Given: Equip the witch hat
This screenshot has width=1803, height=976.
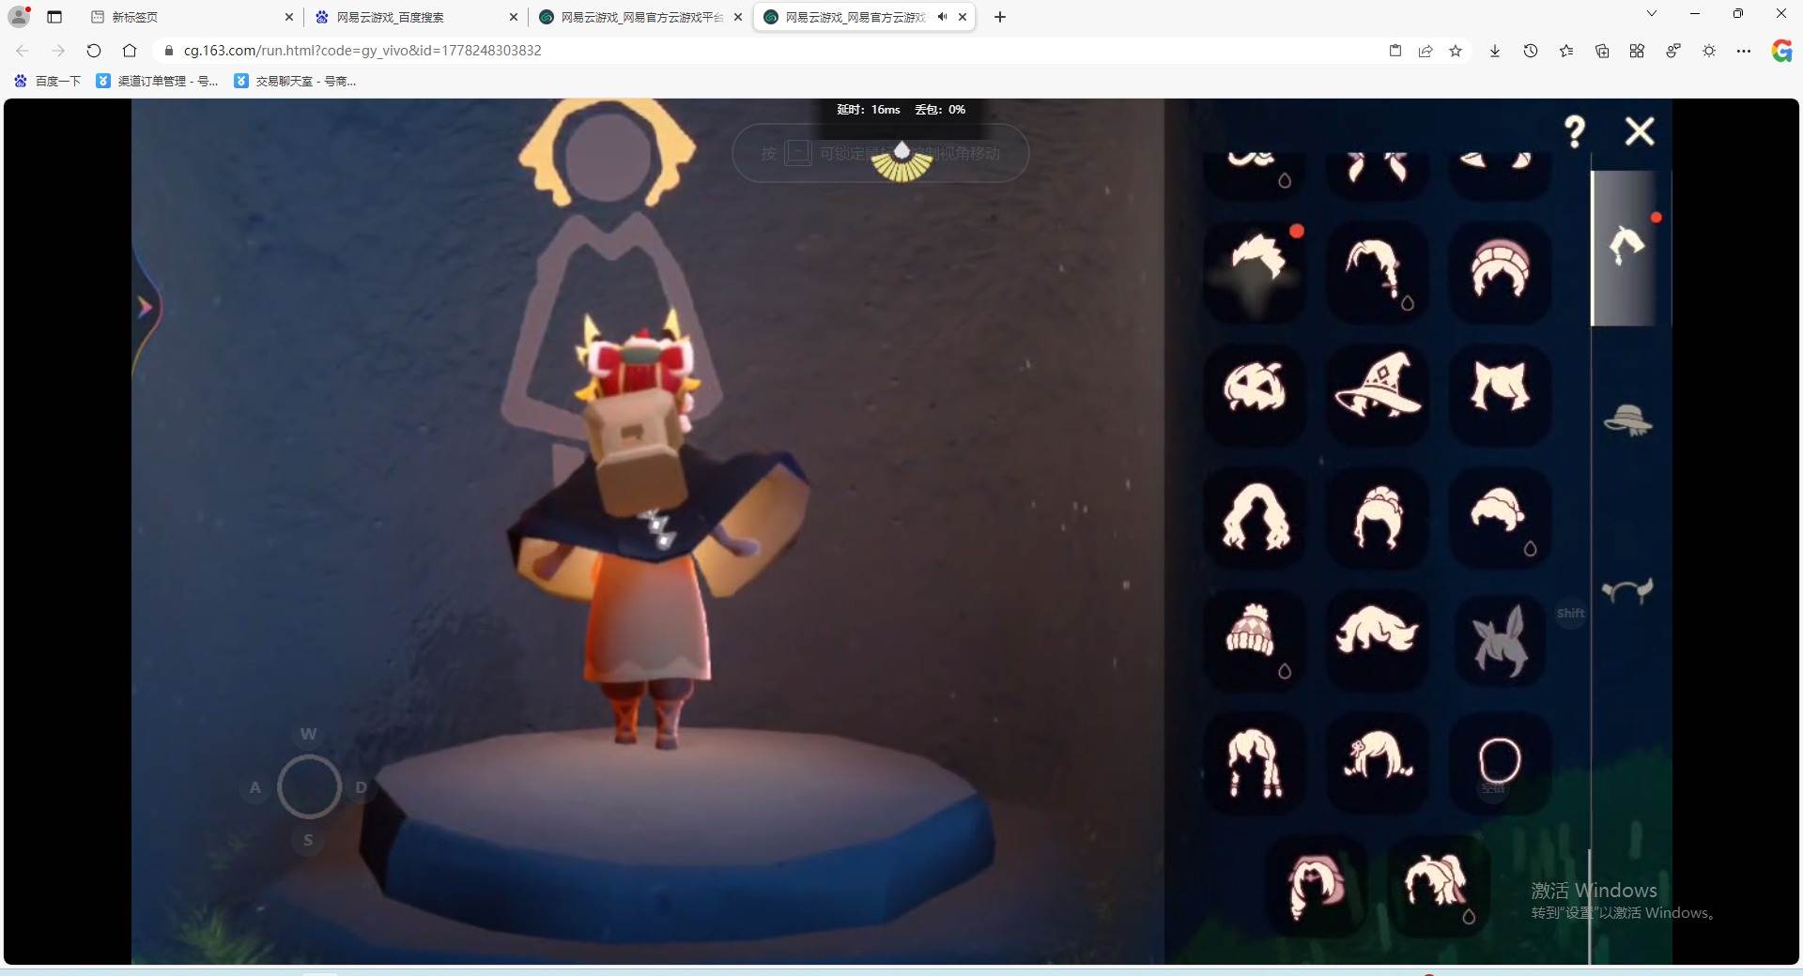Looking at the screenshot, I should pyautogui.click(x=1378, y=393).
